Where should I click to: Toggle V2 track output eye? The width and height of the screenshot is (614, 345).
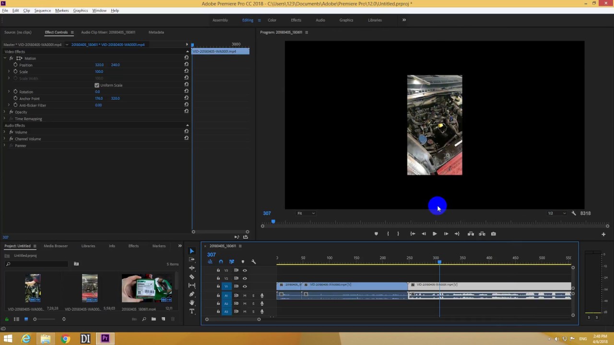245,278
